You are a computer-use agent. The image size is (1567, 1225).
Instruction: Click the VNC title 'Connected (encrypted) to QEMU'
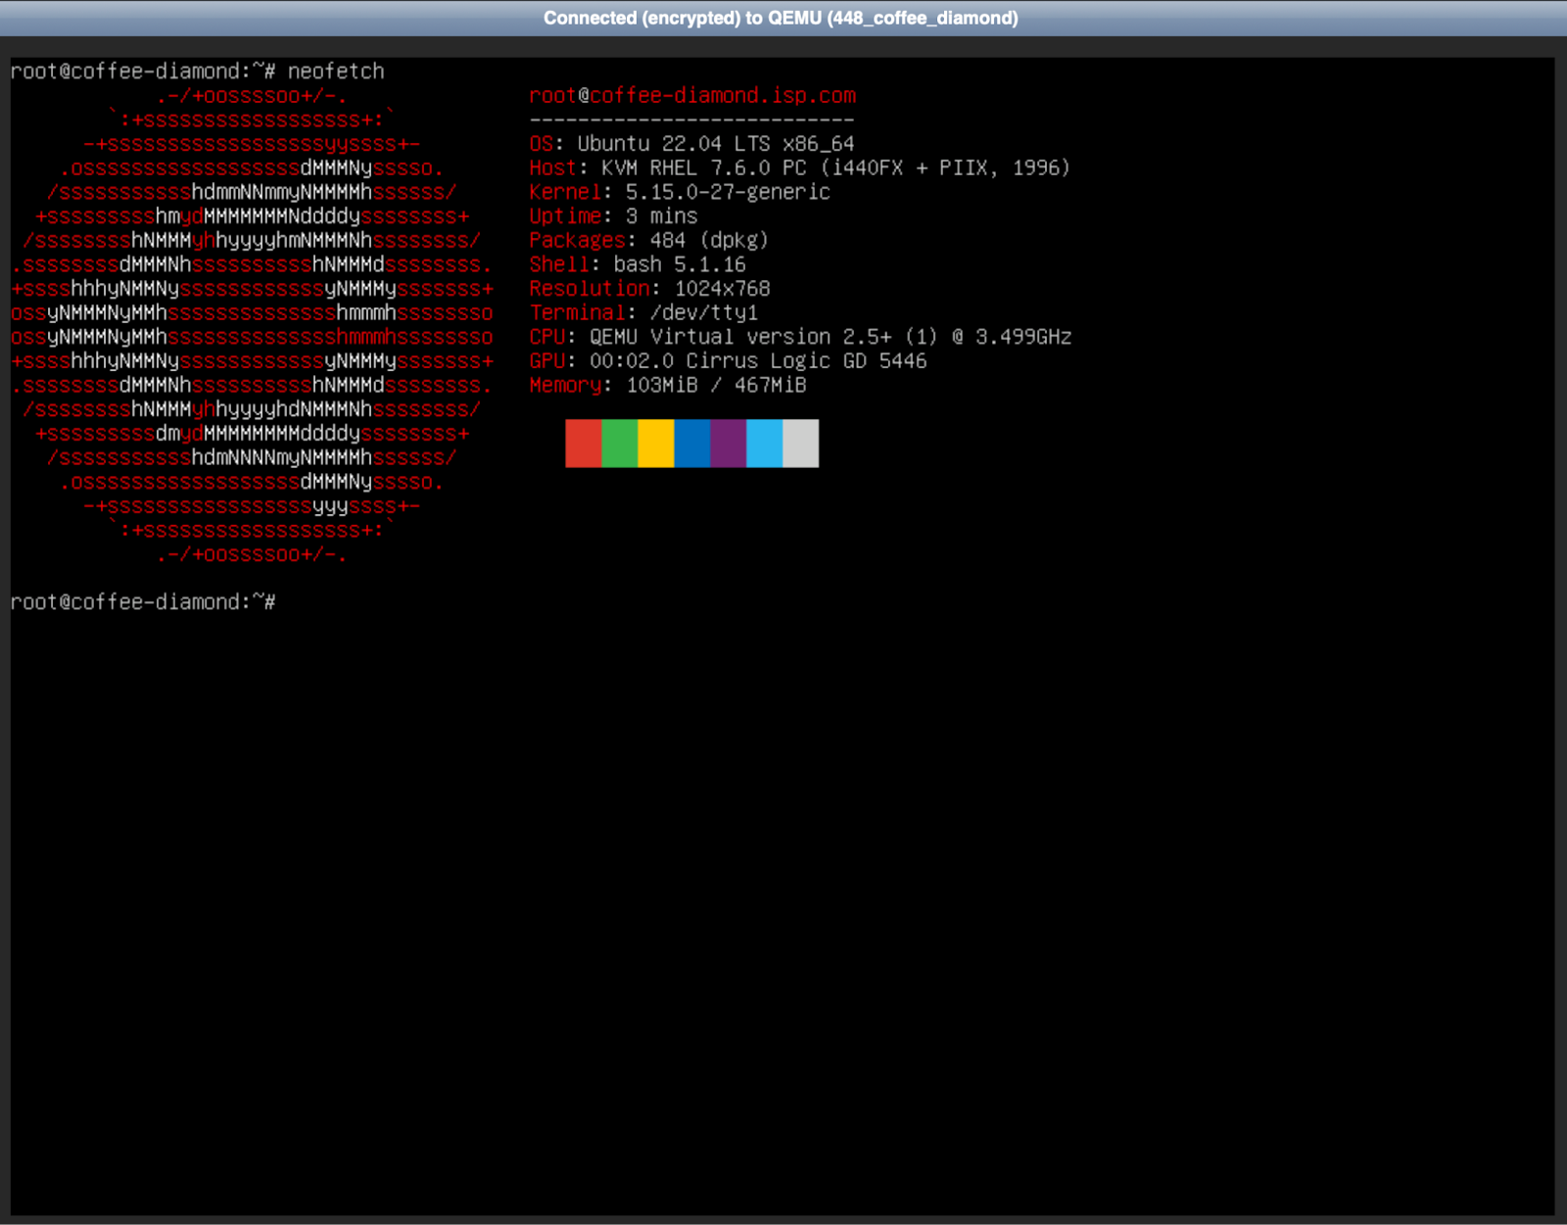click(781, 18)
